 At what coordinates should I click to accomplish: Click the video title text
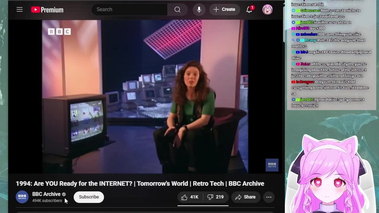(x=140, y=183)
